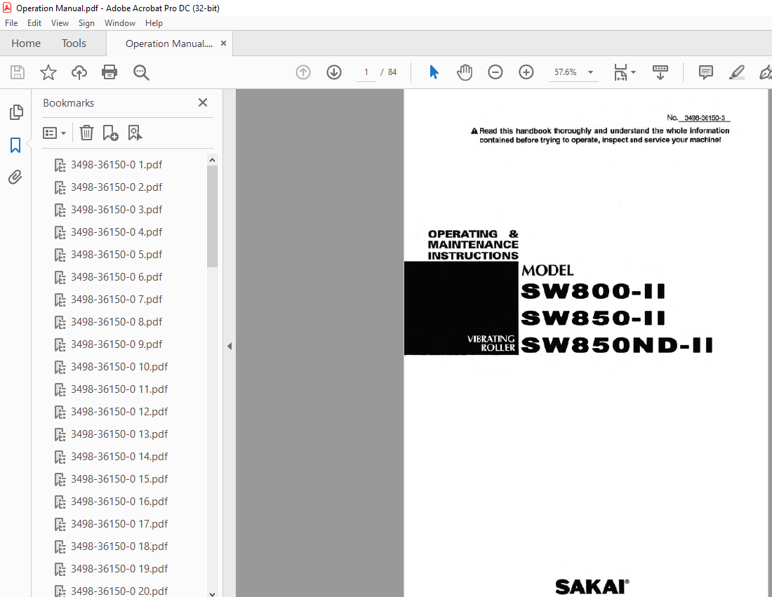772x597 pixels.
Task: Open bookmark 3498-36150-0 16.pdf
Action: pyautogui.click(x=119, y=502)
